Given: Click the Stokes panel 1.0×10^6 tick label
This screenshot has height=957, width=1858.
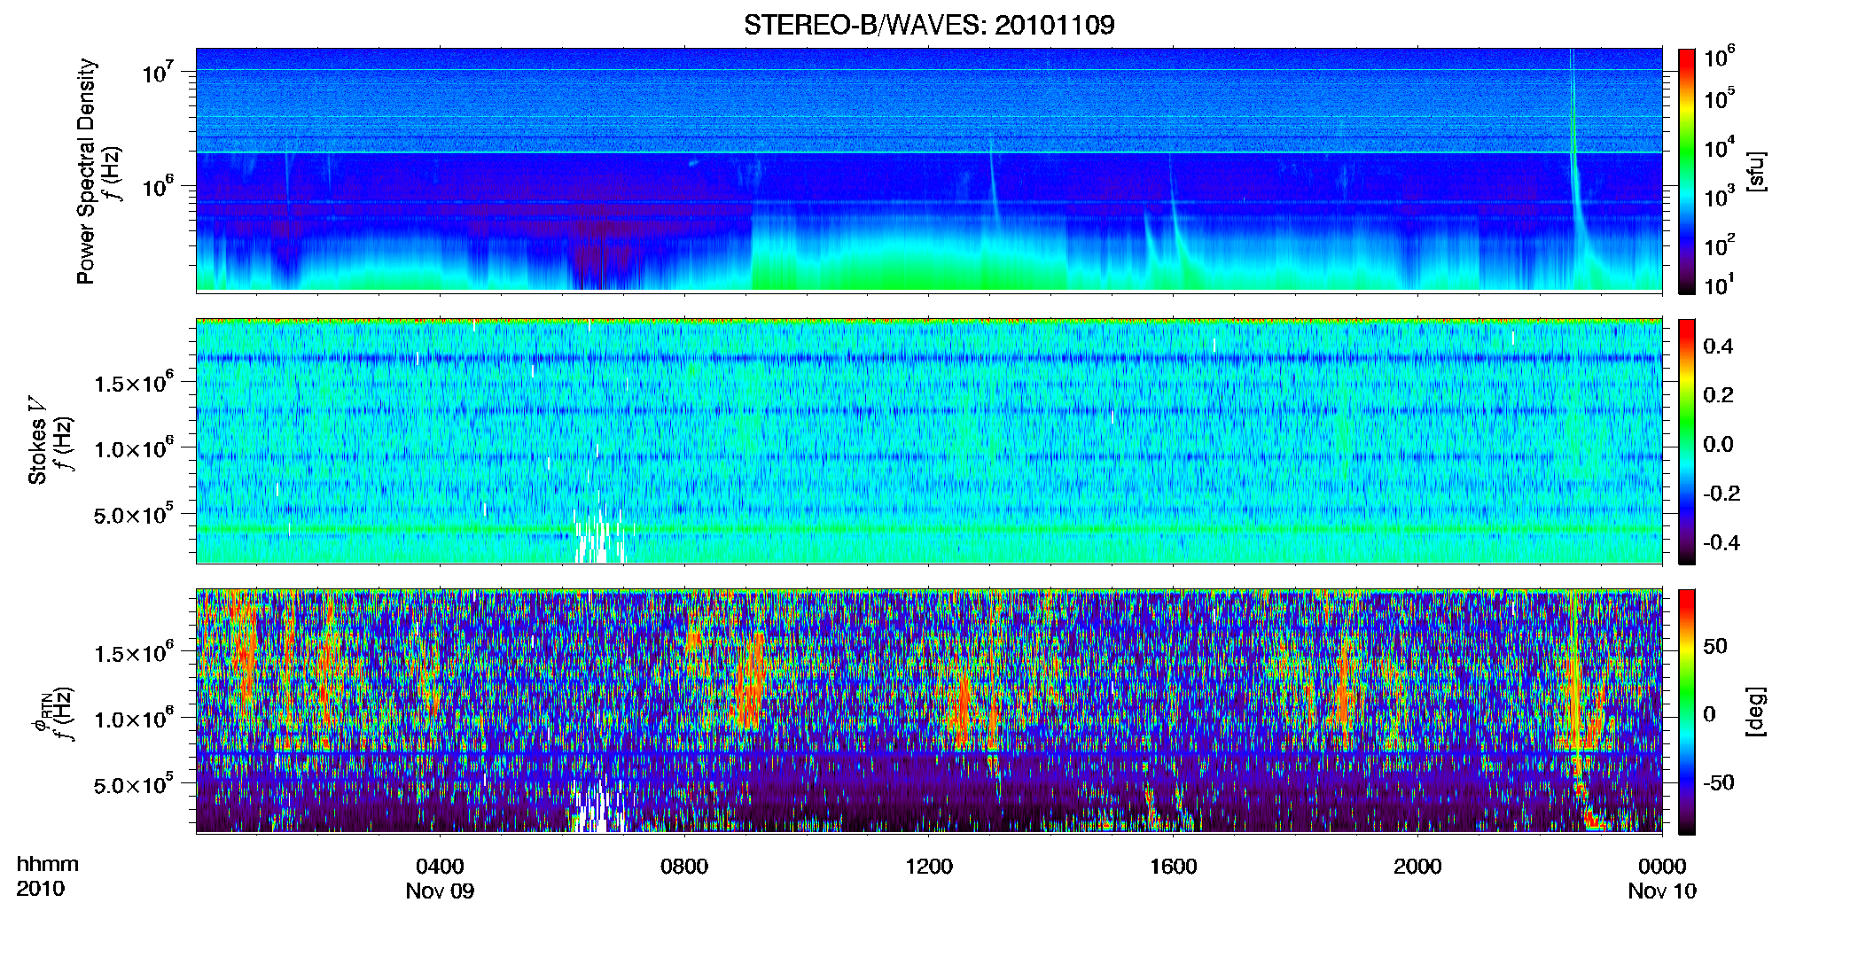Looking at the screenshot, I should tap(133, 447).
